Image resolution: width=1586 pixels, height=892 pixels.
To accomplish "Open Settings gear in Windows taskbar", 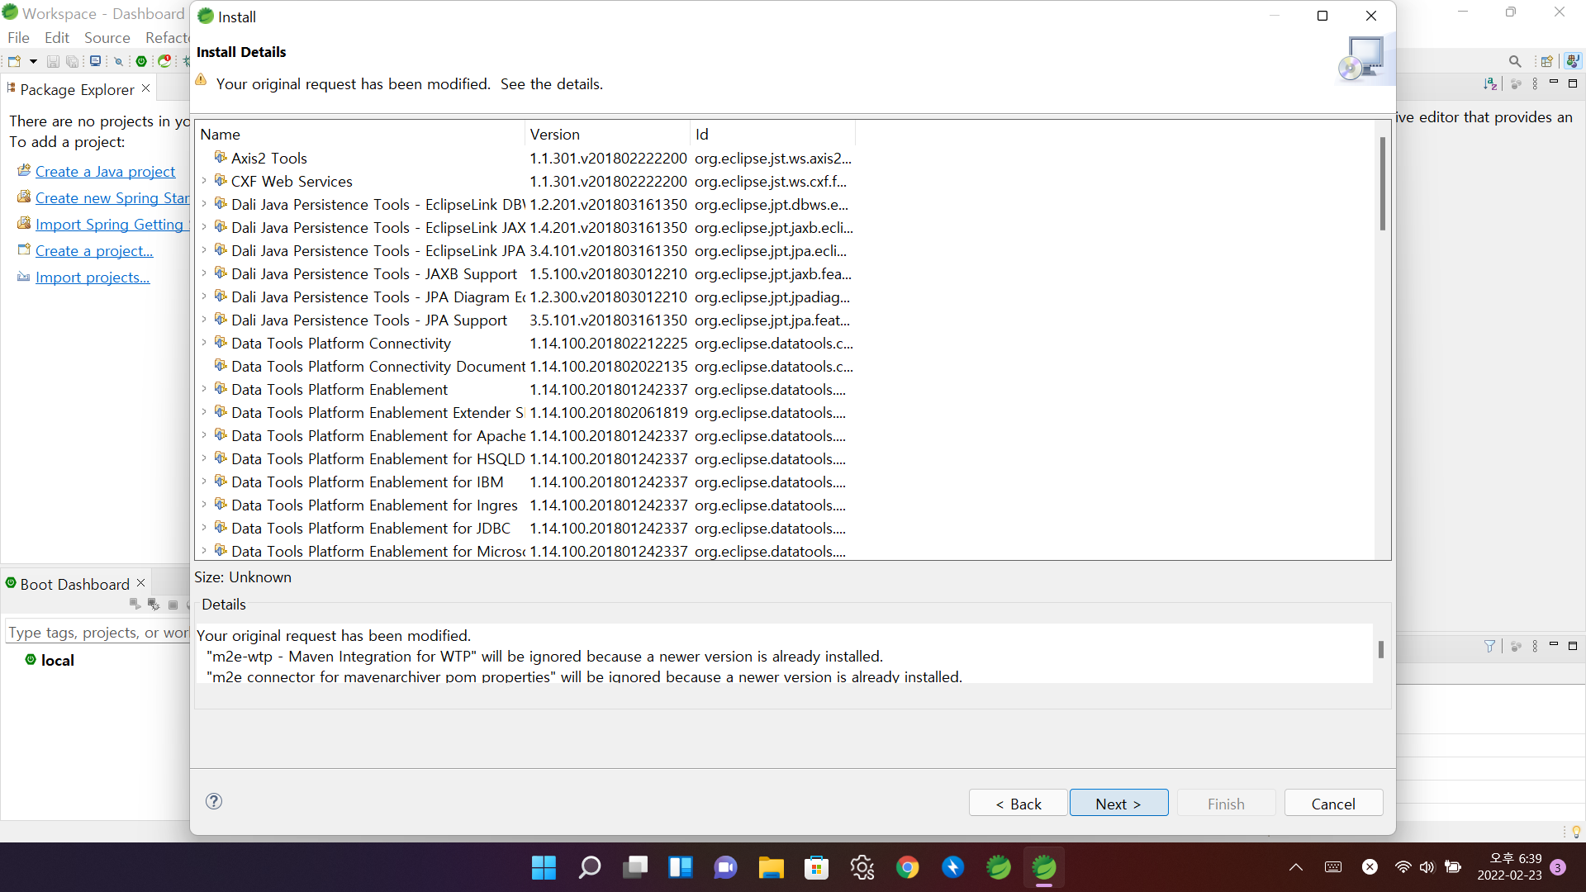I will click(862, 867).
